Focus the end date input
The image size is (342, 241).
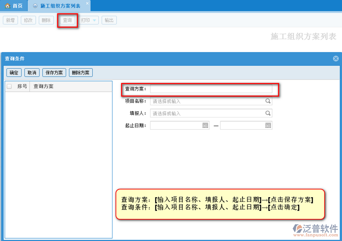(246, 125)
